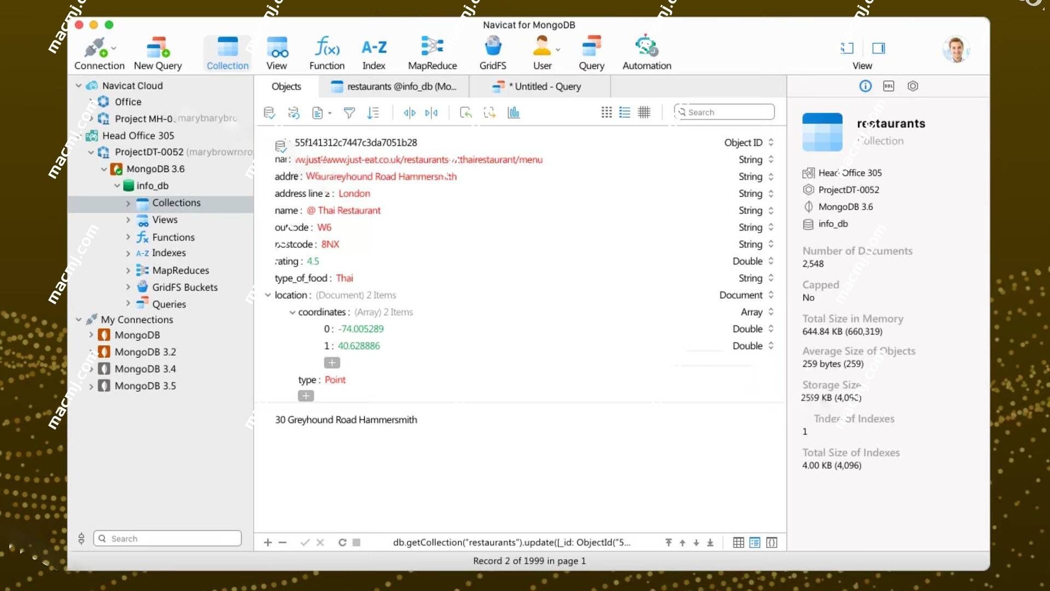Expand coordinates array items
Viewport: 1050px width, 591px height.
pyautogui.click(x=292, y=312)
